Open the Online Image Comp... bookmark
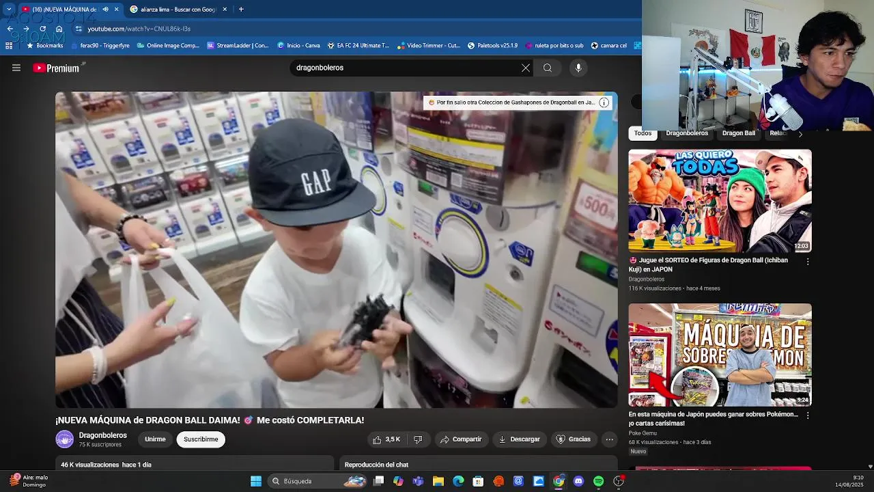 pos(168,46)
